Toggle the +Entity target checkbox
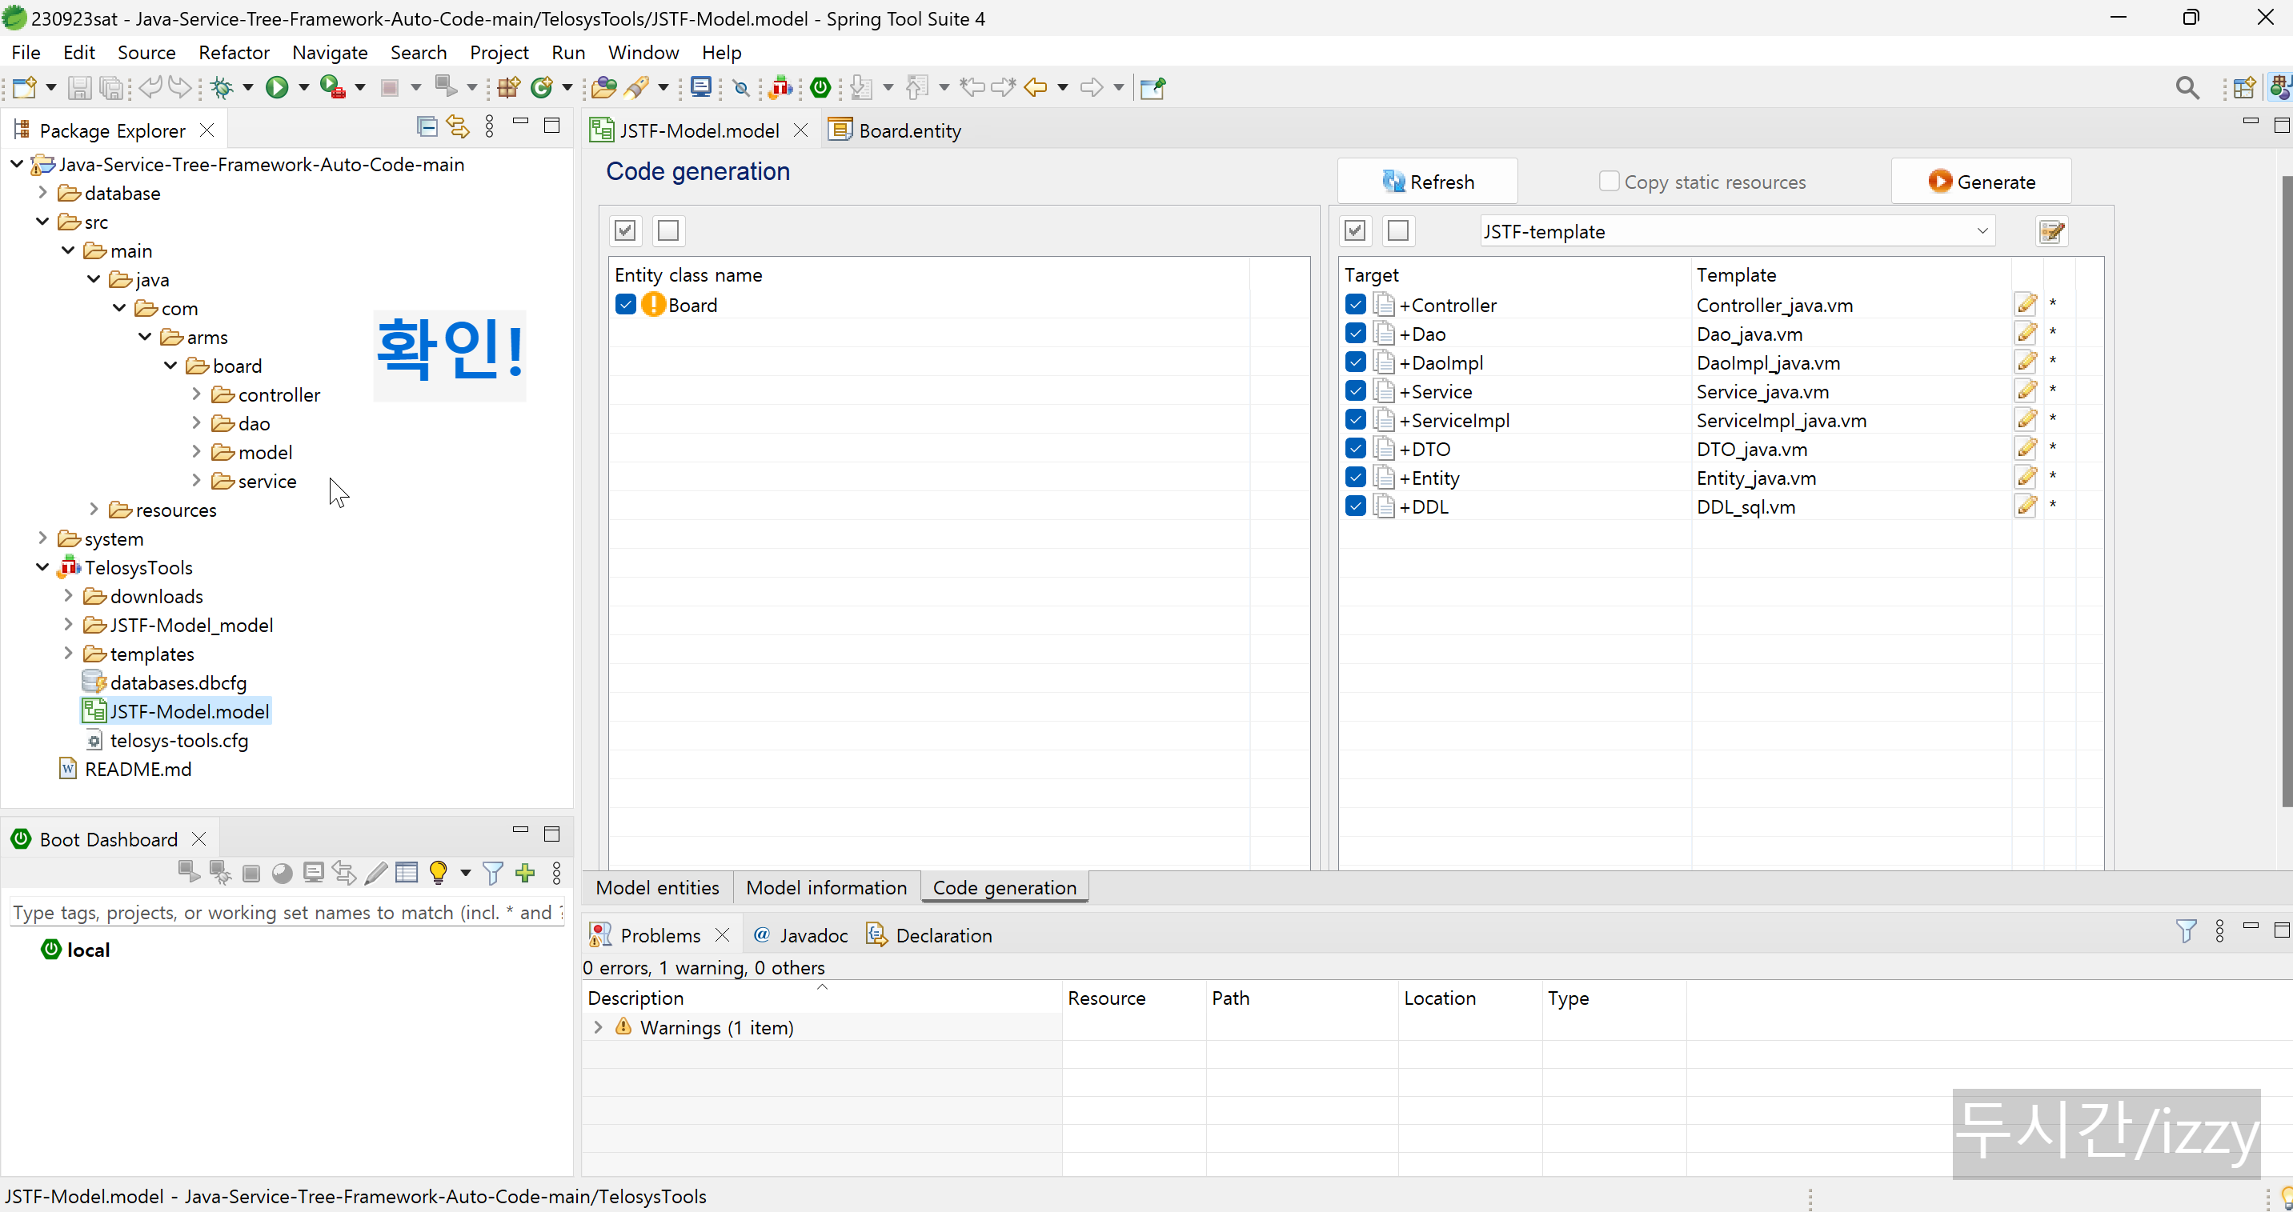 point(1355,477)
